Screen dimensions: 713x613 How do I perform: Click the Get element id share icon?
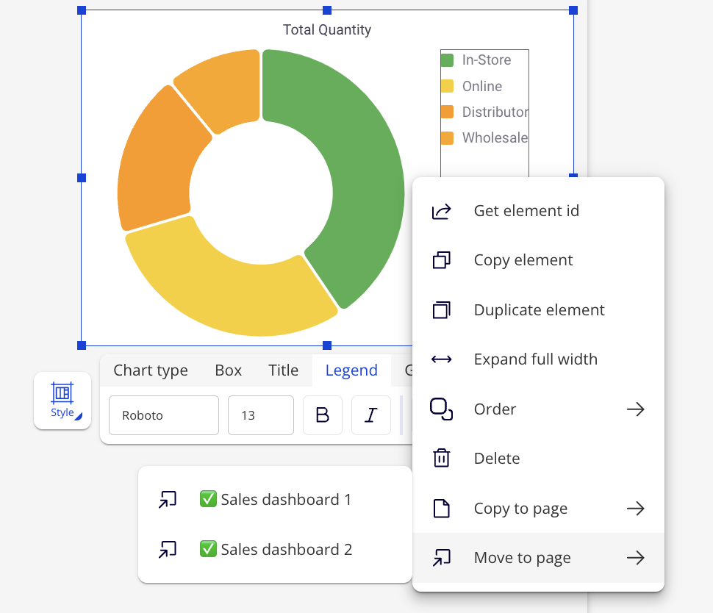point(441,212)
